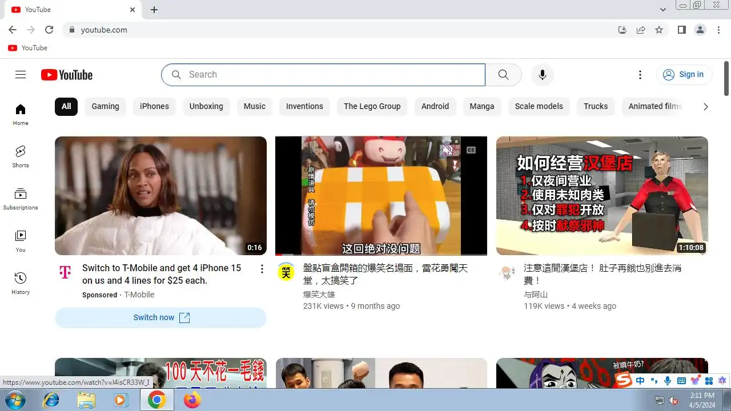This screenshot has width=731, height=411.
Task: Click the YouTube logo
Action: point(67,75)
